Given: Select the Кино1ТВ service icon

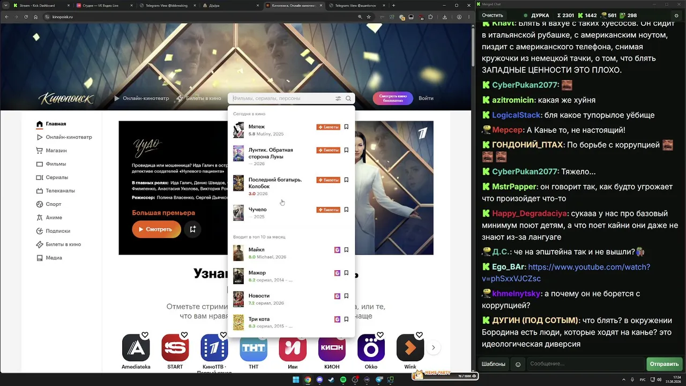Looking at the screenshot, I should coord(214,348).
